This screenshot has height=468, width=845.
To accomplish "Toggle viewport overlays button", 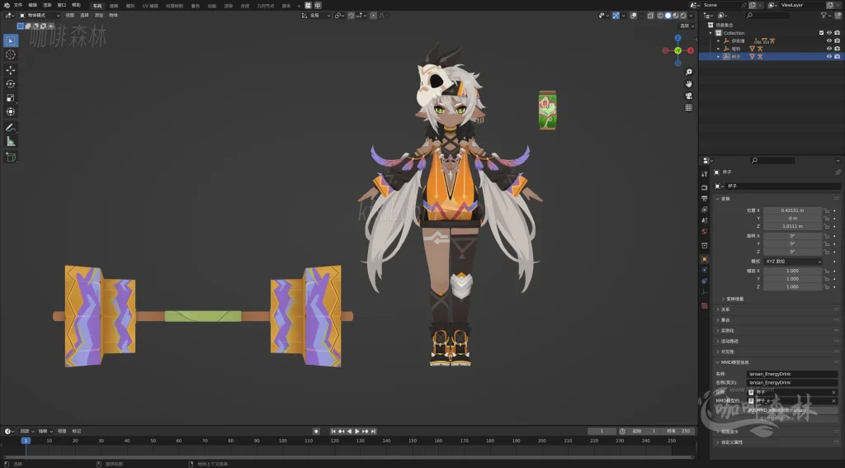I will click(633, 16).
